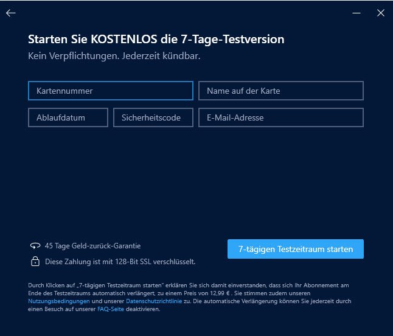Click the 45 Tage Geld-zurück-Garantie text
Viewport: 393px width, 336px height.
click(x=92, y=246)
